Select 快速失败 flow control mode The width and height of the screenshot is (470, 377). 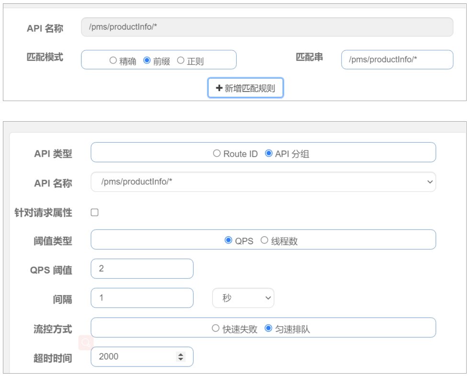pos(216,328)
